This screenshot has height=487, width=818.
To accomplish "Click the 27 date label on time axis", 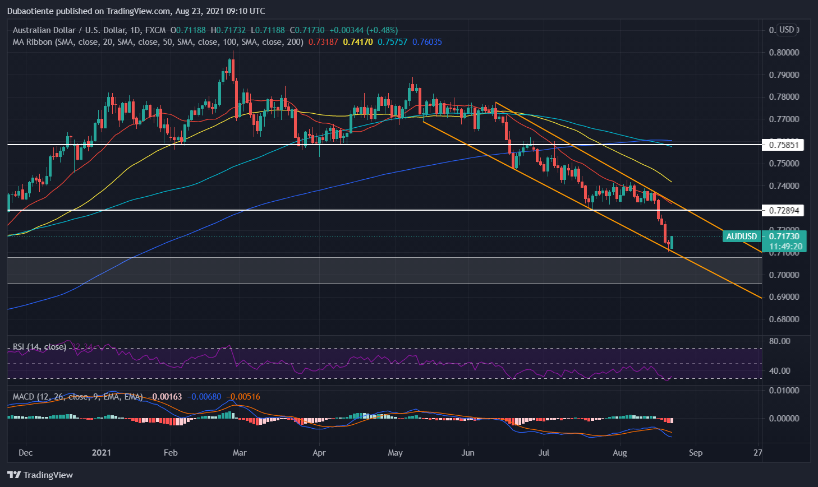I will (758, 453).
